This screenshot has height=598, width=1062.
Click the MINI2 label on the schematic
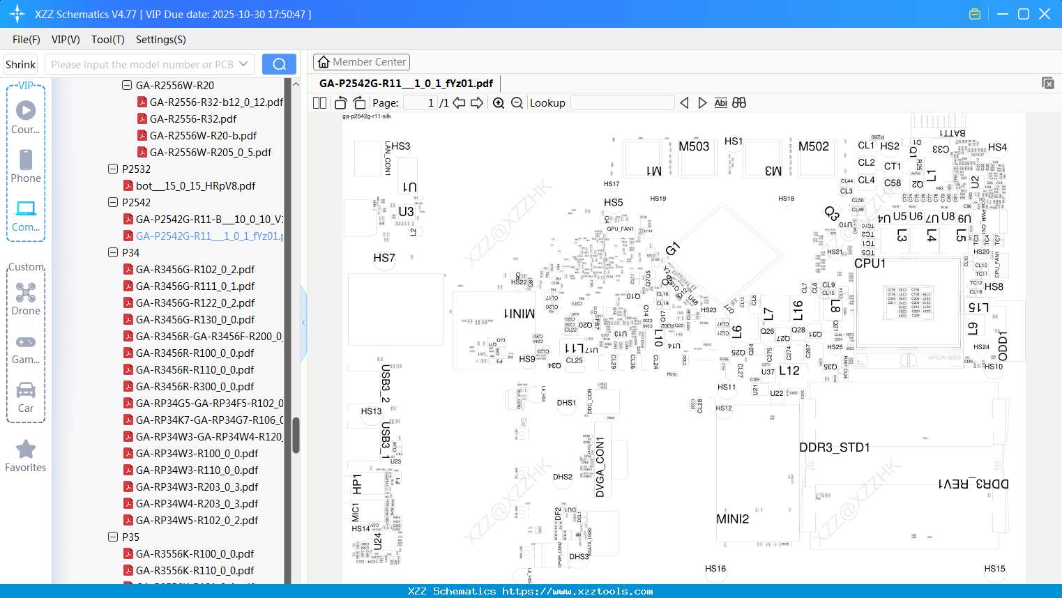(x=733, y=519)
